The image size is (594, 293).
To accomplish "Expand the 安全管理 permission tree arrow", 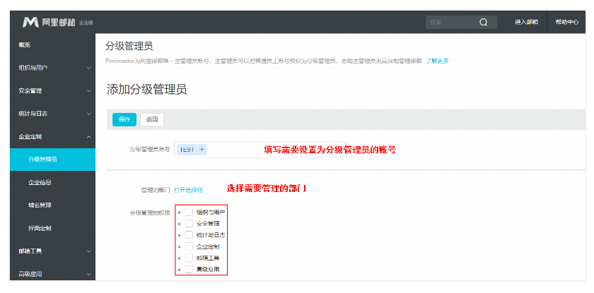I will pyautogui.click(x=179, y=224).
